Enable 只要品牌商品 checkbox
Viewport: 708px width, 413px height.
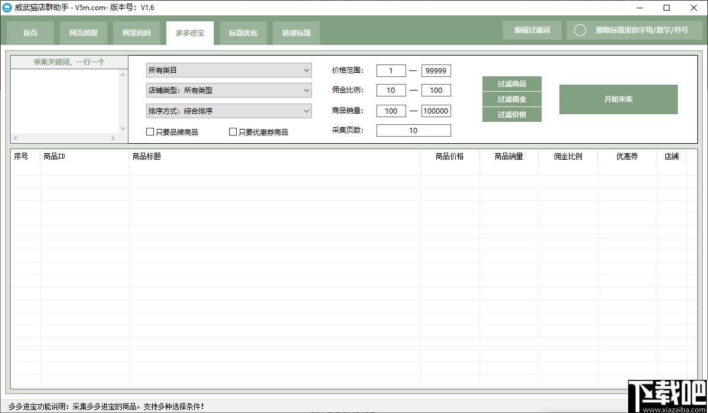tap(150, 132)
